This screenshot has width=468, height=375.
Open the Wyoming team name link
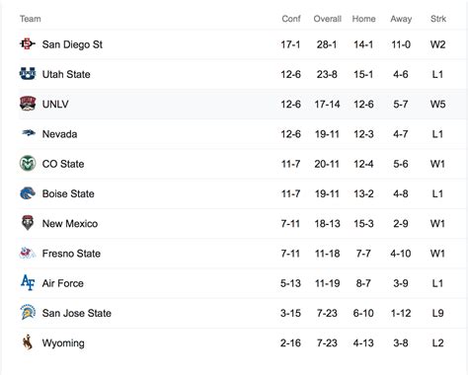[x=63, y=343]
